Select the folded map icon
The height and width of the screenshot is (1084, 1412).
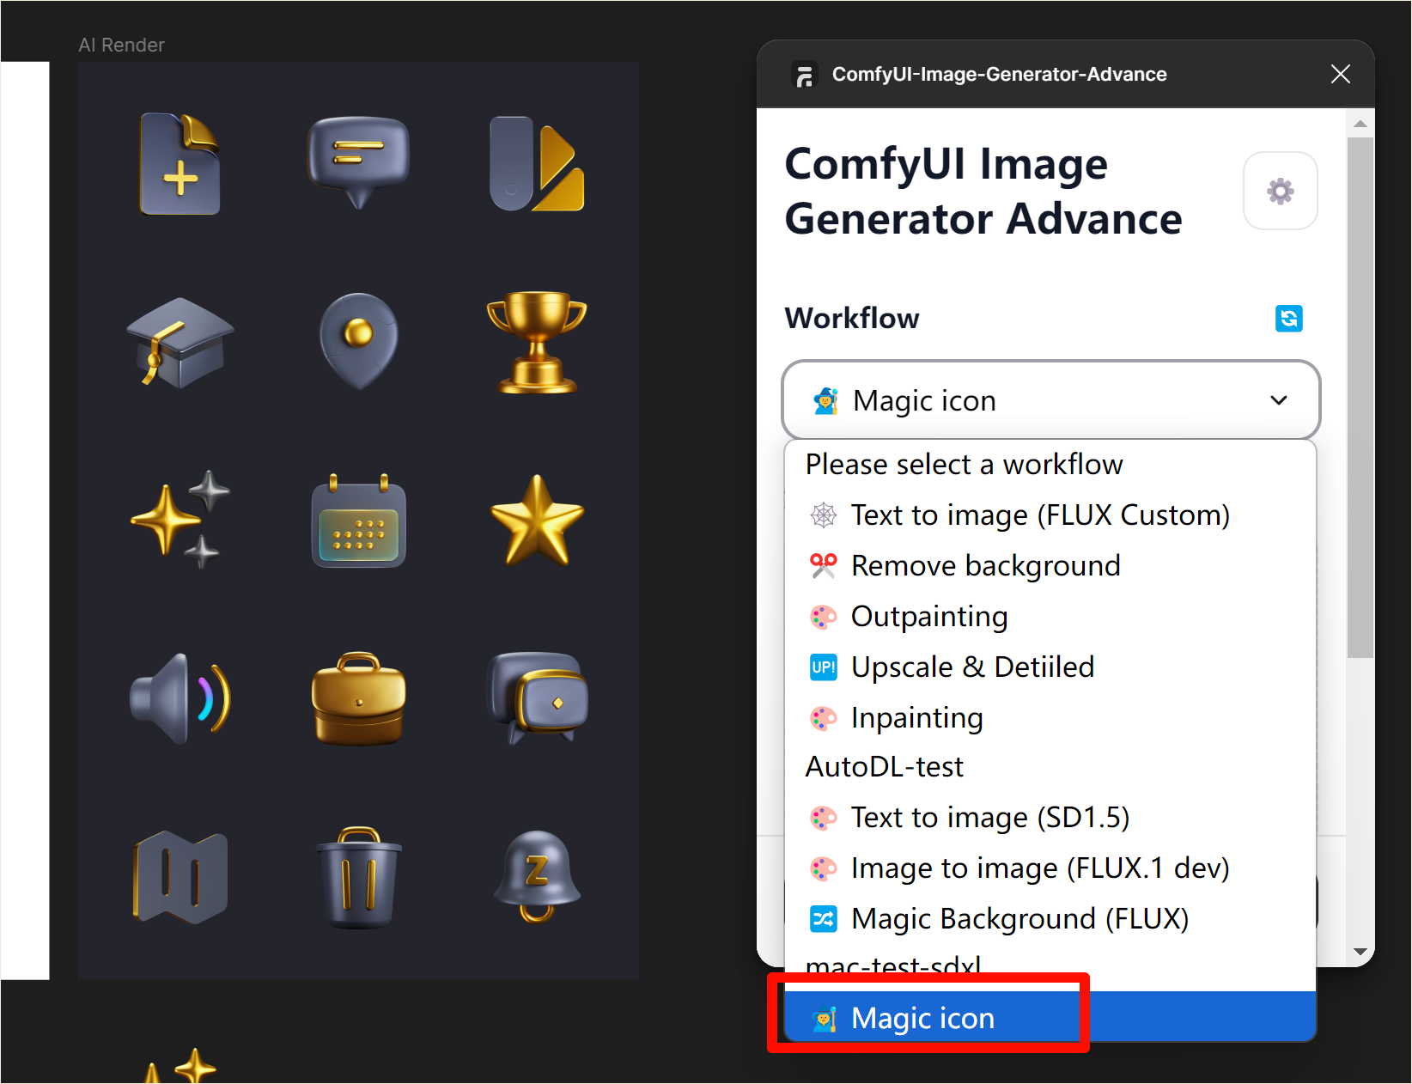click(x=180, y=877)
